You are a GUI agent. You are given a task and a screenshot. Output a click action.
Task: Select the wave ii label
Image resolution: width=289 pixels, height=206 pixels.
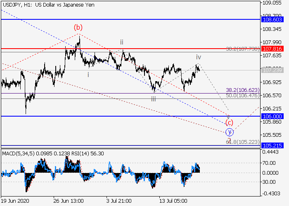point(122,42)
